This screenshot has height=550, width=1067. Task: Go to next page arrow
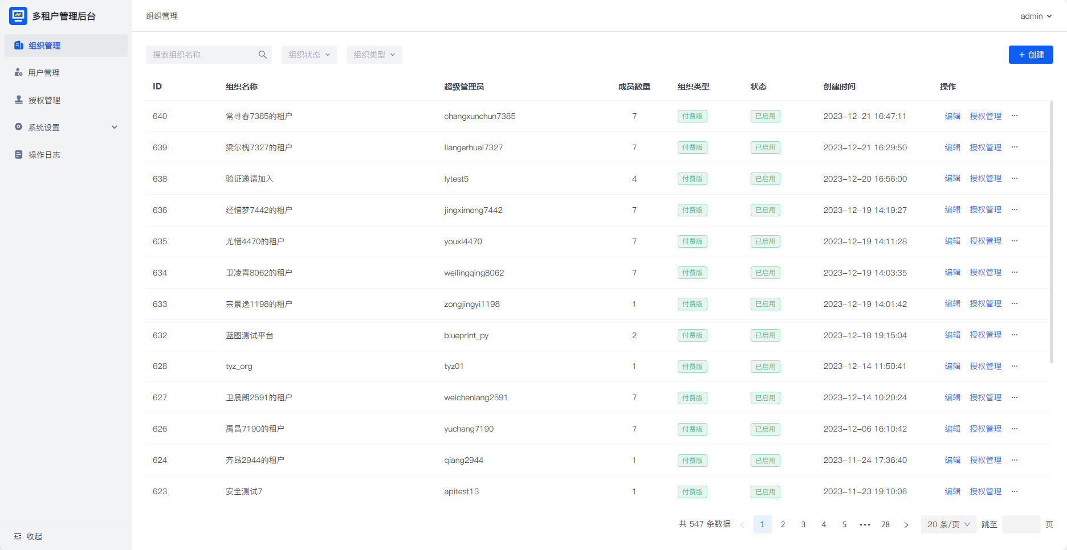pyautogui.click(x=906, y=525)
